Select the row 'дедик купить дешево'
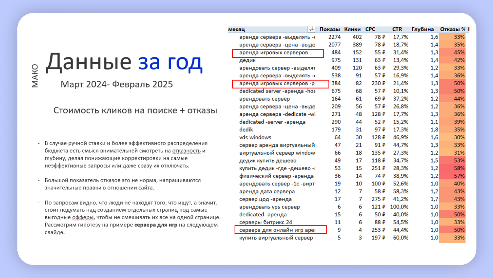Image resolution: width=493 pixels, height=278 pixels. click(x=347, y=160)
